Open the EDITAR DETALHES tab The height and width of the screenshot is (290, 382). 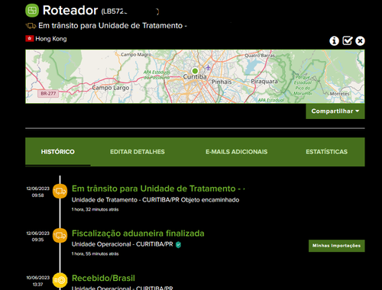138,152
